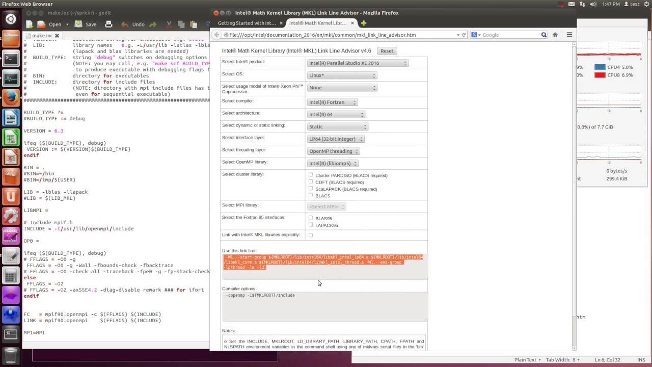This screenshot has width=652, height=367.
Task: Go to the Firefox home page
Action: coord(555,35)
